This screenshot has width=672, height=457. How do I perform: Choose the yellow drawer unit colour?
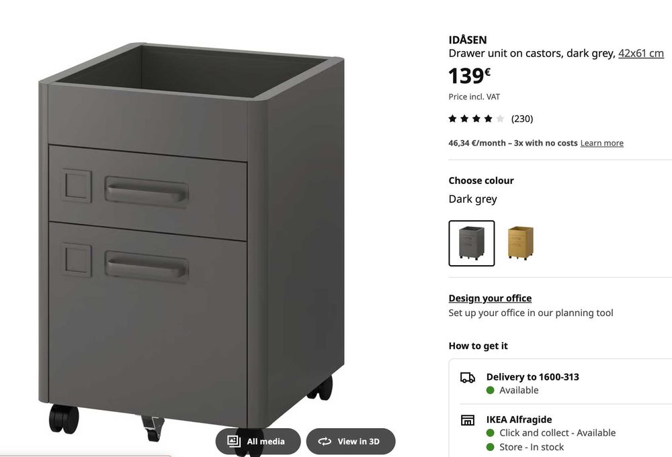(x=520, y=243)
